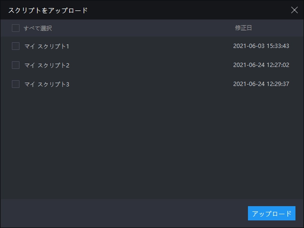Click the footer bar left of アップロード
Image resolution: width=304 pixels, height=228 pixels.
tap(123, 213)
